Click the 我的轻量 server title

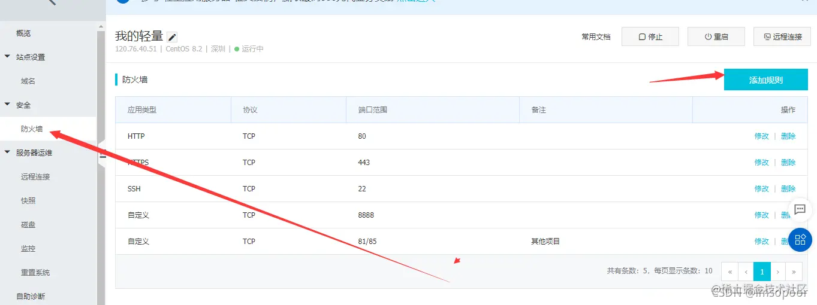139,36
